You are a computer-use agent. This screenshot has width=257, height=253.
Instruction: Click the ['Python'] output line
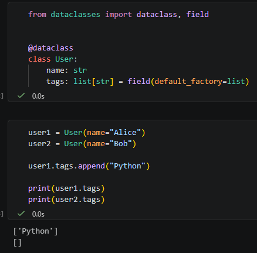point(35,231)
